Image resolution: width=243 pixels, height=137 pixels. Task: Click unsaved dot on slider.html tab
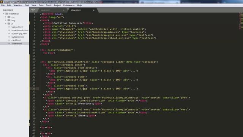94,10
